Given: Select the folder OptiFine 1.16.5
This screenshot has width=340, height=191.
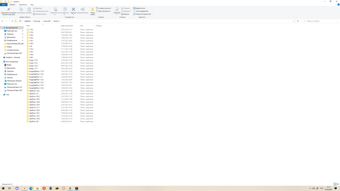Looking at the screenshot, I should pyautogui.click(x=34, y=105).
